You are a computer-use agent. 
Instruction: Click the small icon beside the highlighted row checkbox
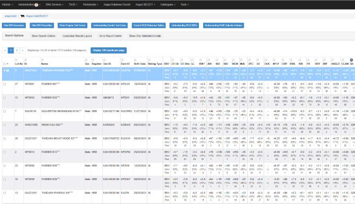click(8, 71)
